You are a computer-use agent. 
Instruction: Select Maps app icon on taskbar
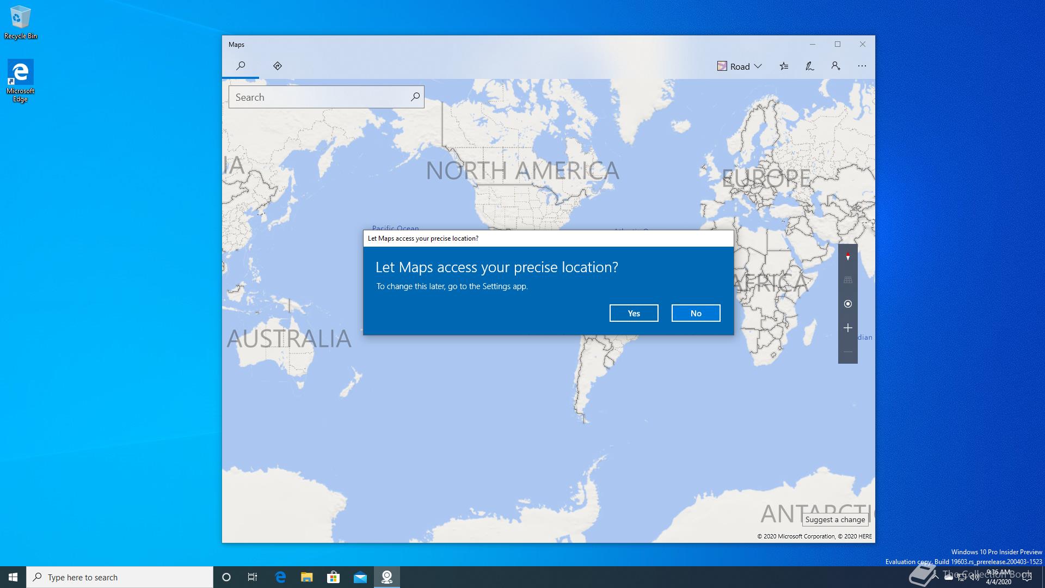(x=387, y=577)
